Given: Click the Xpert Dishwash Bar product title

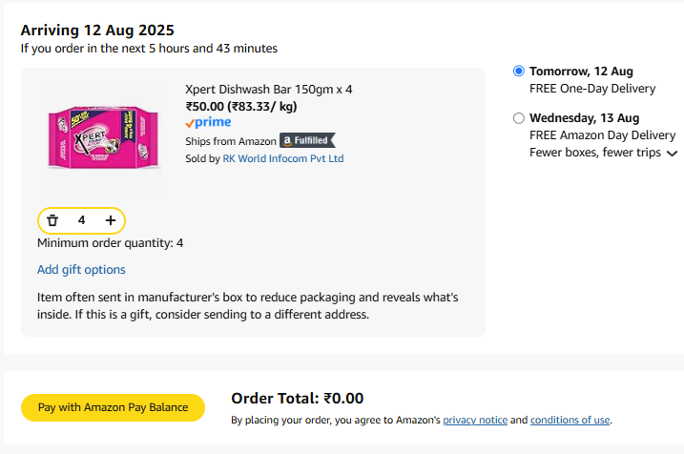Looking at the screenshot, I should (x=269, y=90).
